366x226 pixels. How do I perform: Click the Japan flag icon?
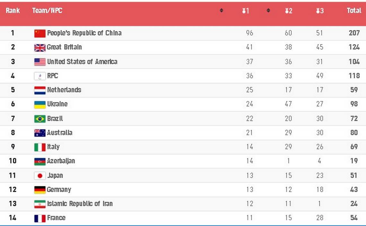(x=40, y=176)
